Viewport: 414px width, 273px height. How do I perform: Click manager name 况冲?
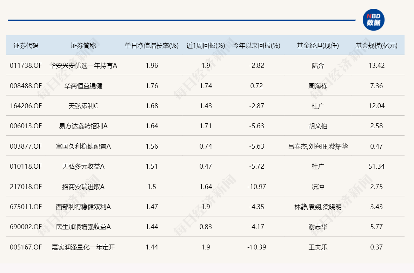tap(318, 187)
